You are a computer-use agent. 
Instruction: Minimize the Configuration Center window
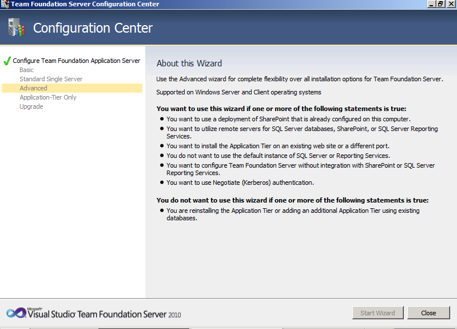431,4
